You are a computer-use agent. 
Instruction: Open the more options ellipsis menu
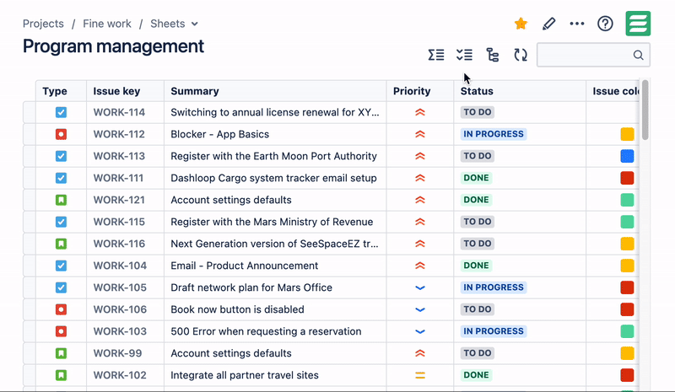coord(577,24)
